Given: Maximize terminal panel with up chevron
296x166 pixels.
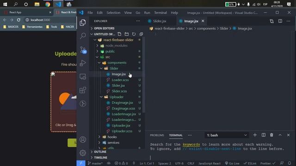Looking at the screenshot, I should (x=280, y=135).
